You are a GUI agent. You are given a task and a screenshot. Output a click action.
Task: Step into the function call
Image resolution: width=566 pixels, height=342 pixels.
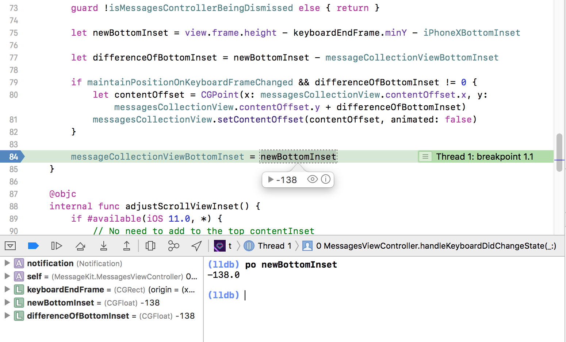pos(104,246)
